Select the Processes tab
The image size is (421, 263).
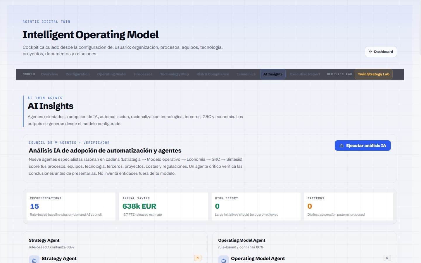click(x=143, y=74)
